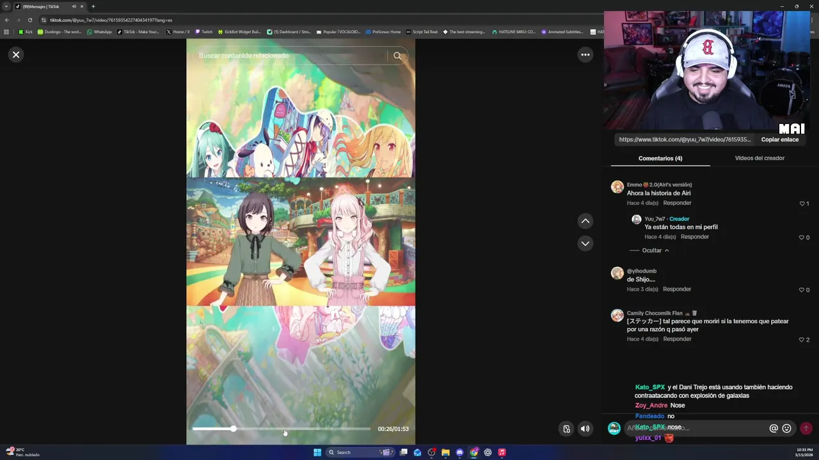819x460 pixels.
Task: Open the TikTok - Make Your bookmark
Action: click(138, 32)
